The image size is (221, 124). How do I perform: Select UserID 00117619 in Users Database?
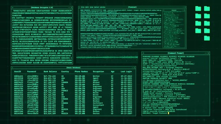(x=19, y=105)
